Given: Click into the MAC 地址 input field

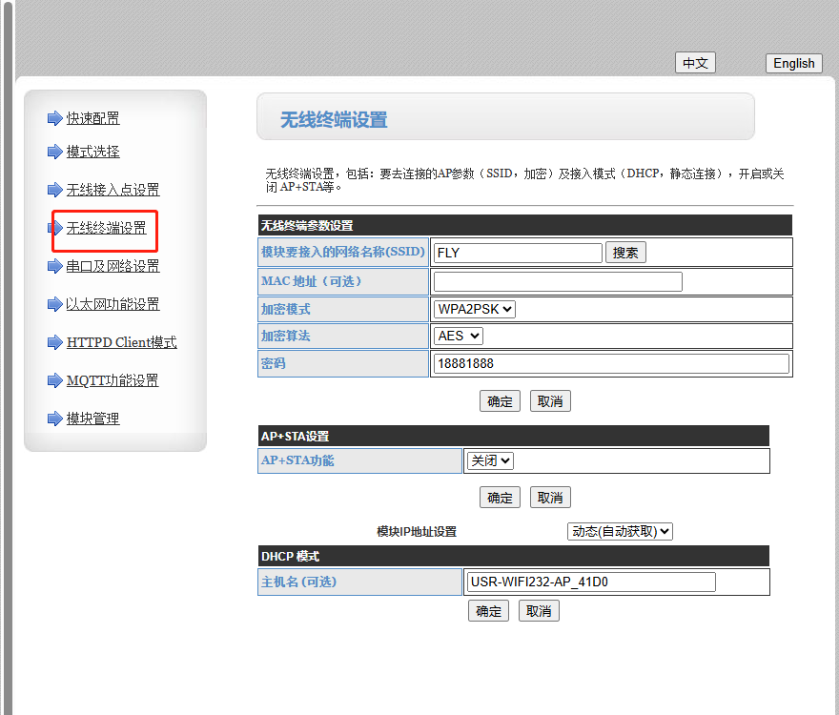Looking at the screenshot, I should 558,281.
